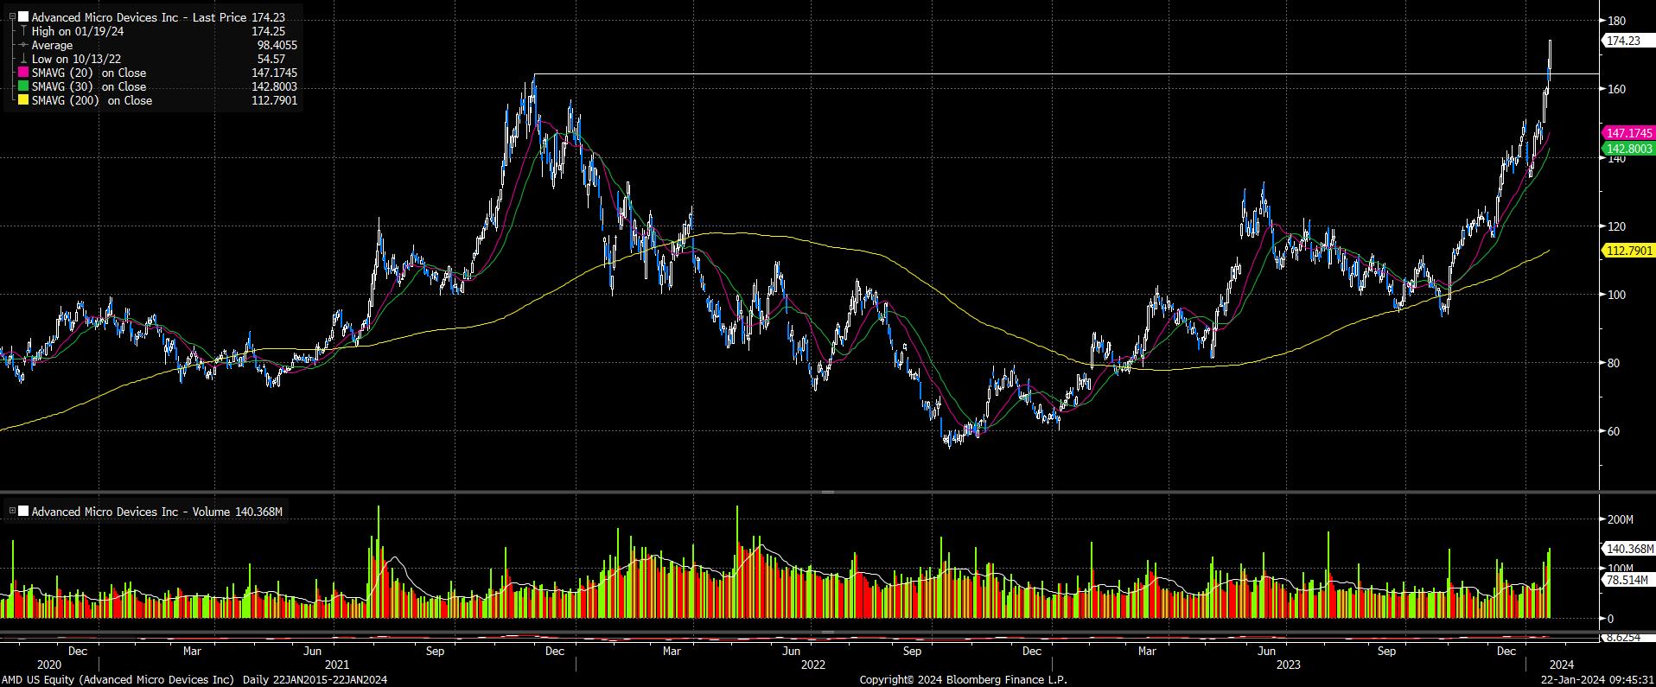This screenshot has height=687, width=1656.
Task: Click the yellow SMAVG (200) color swatch
Action: (23, 100)
